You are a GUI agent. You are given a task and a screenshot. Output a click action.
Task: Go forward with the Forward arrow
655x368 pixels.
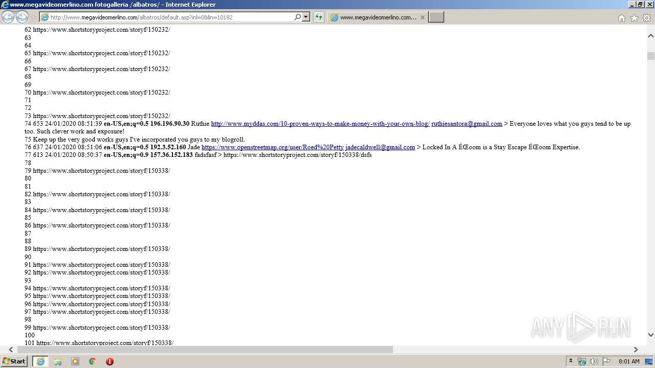coord(22,17)
